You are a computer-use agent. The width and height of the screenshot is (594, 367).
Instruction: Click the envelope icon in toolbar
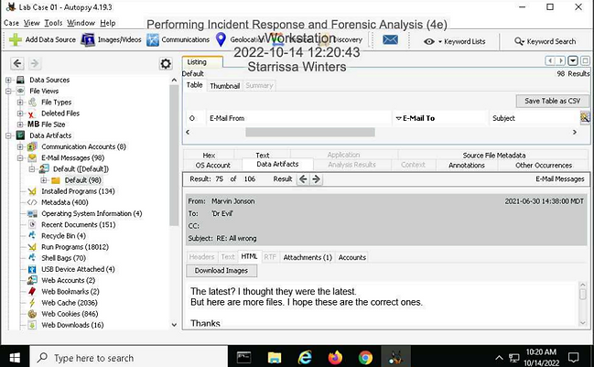(x=390, y=39)
